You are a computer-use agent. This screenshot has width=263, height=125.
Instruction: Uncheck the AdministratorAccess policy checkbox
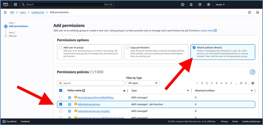coord(61,104)
